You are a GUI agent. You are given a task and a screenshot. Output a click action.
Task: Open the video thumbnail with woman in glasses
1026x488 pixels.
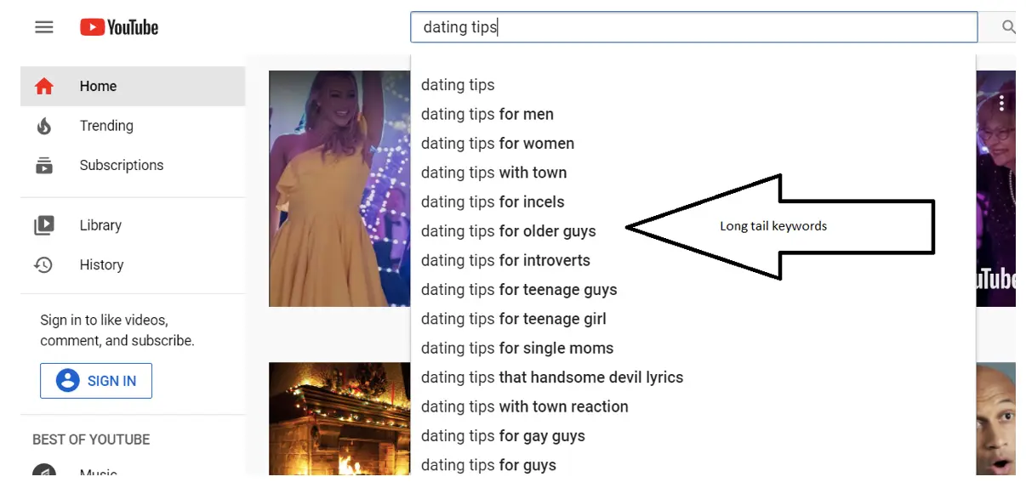coord(995,189)
